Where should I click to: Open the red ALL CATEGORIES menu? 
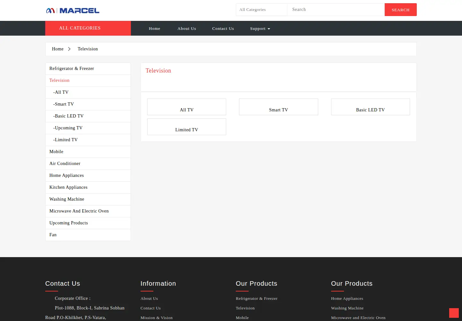click(x=88, y=28)
